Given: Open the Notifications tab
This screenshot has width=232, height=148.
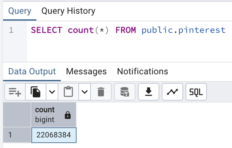Looking at the screenshot, I should pos(143,71).
